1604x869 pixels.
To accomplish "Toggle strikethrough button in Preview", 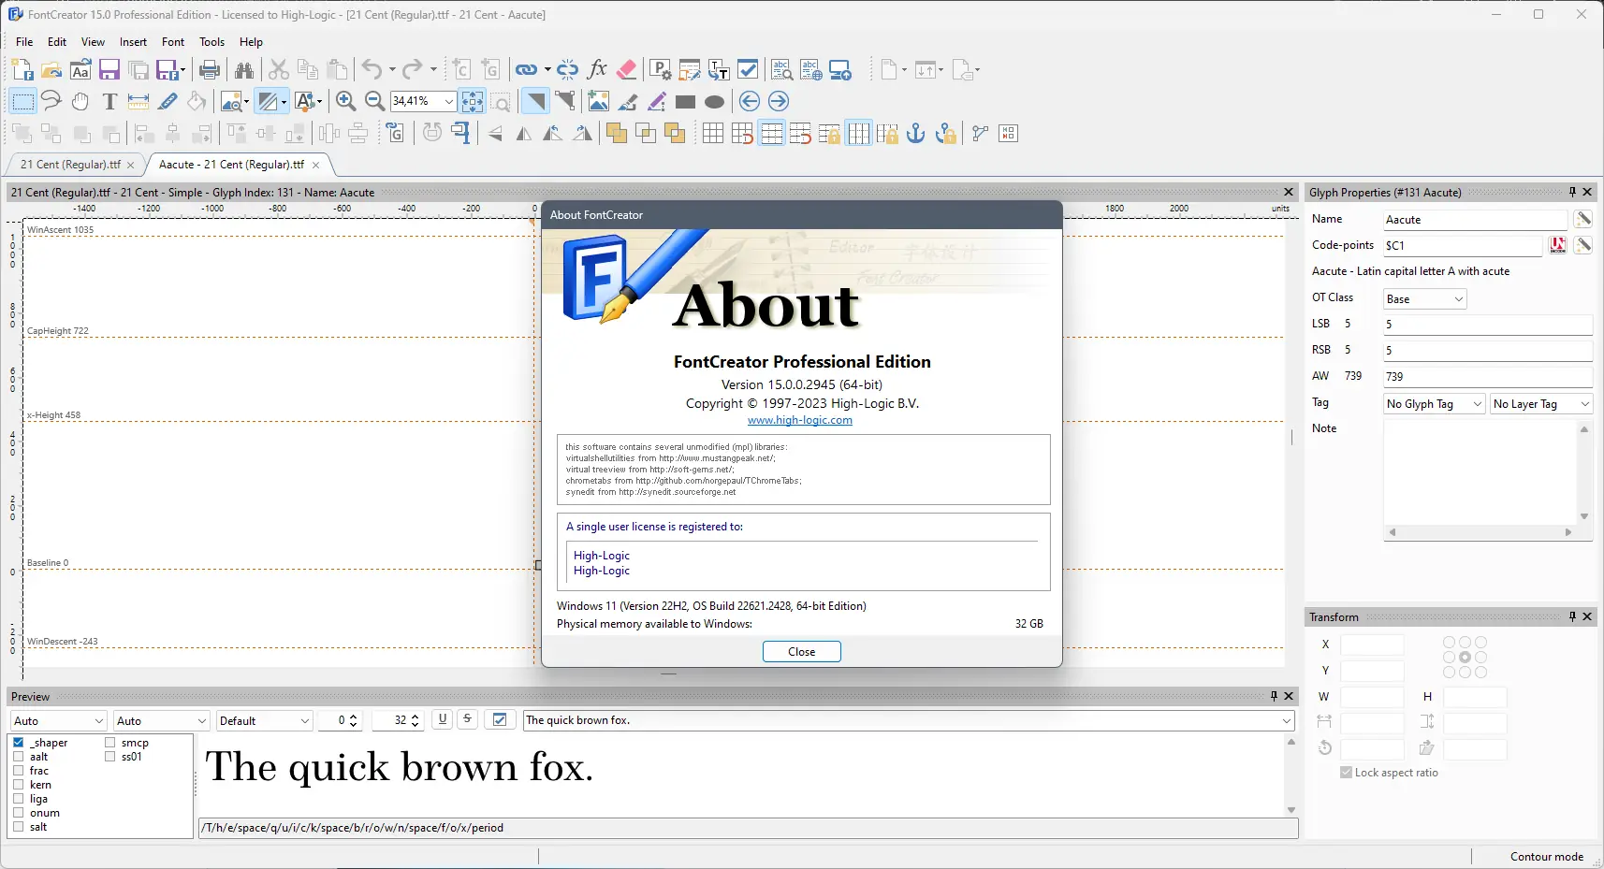I will click(467, 719).
